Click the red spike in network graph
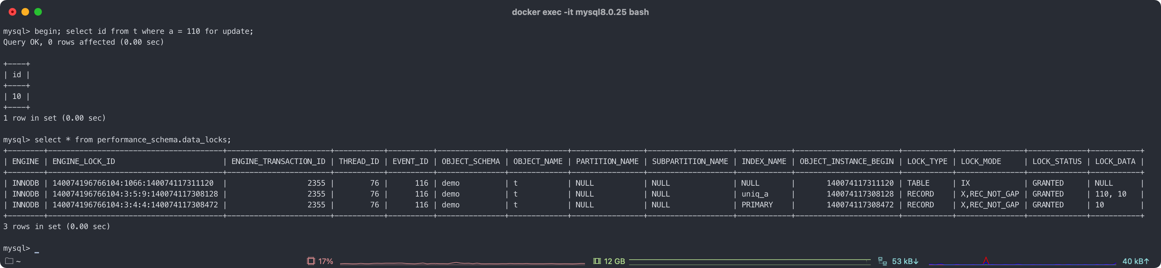This screenshot has height=268, width=1161. click(986, 260)
